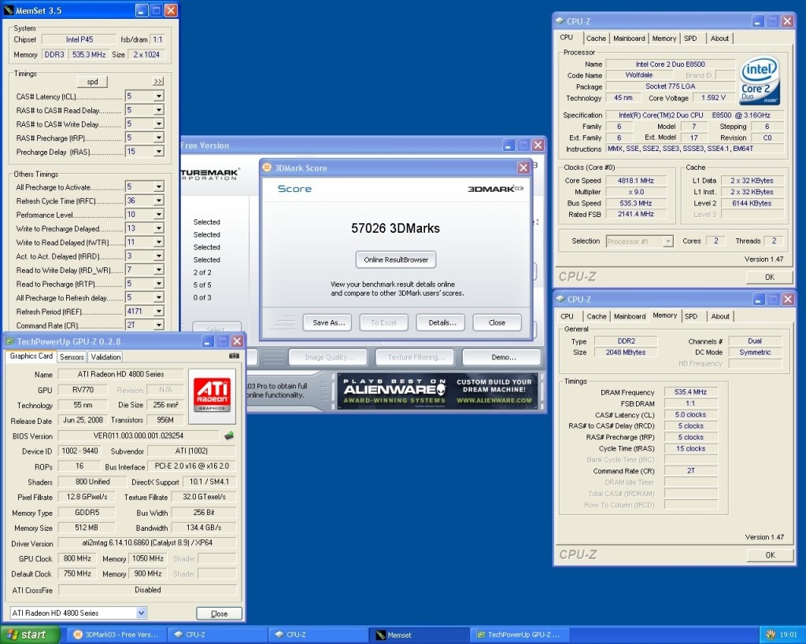Open Read to Write Delay (tRD_WR) dropdown

[159, 270]
